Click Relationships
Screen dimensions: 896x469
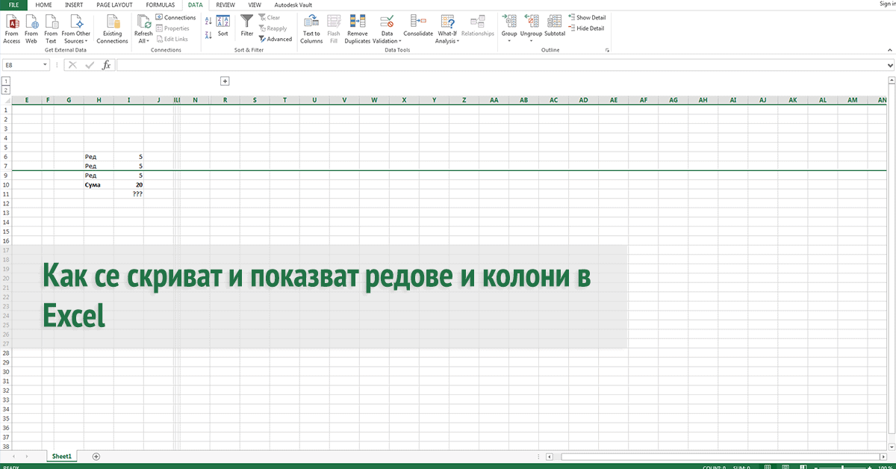(x=478, y=25)
